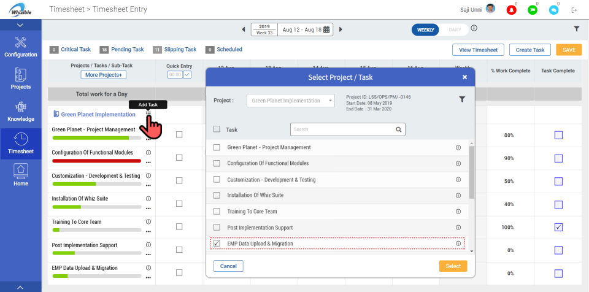Click the green messages icon in header
Viewport: 589px width, 292px height.
(x=533, y=10)
